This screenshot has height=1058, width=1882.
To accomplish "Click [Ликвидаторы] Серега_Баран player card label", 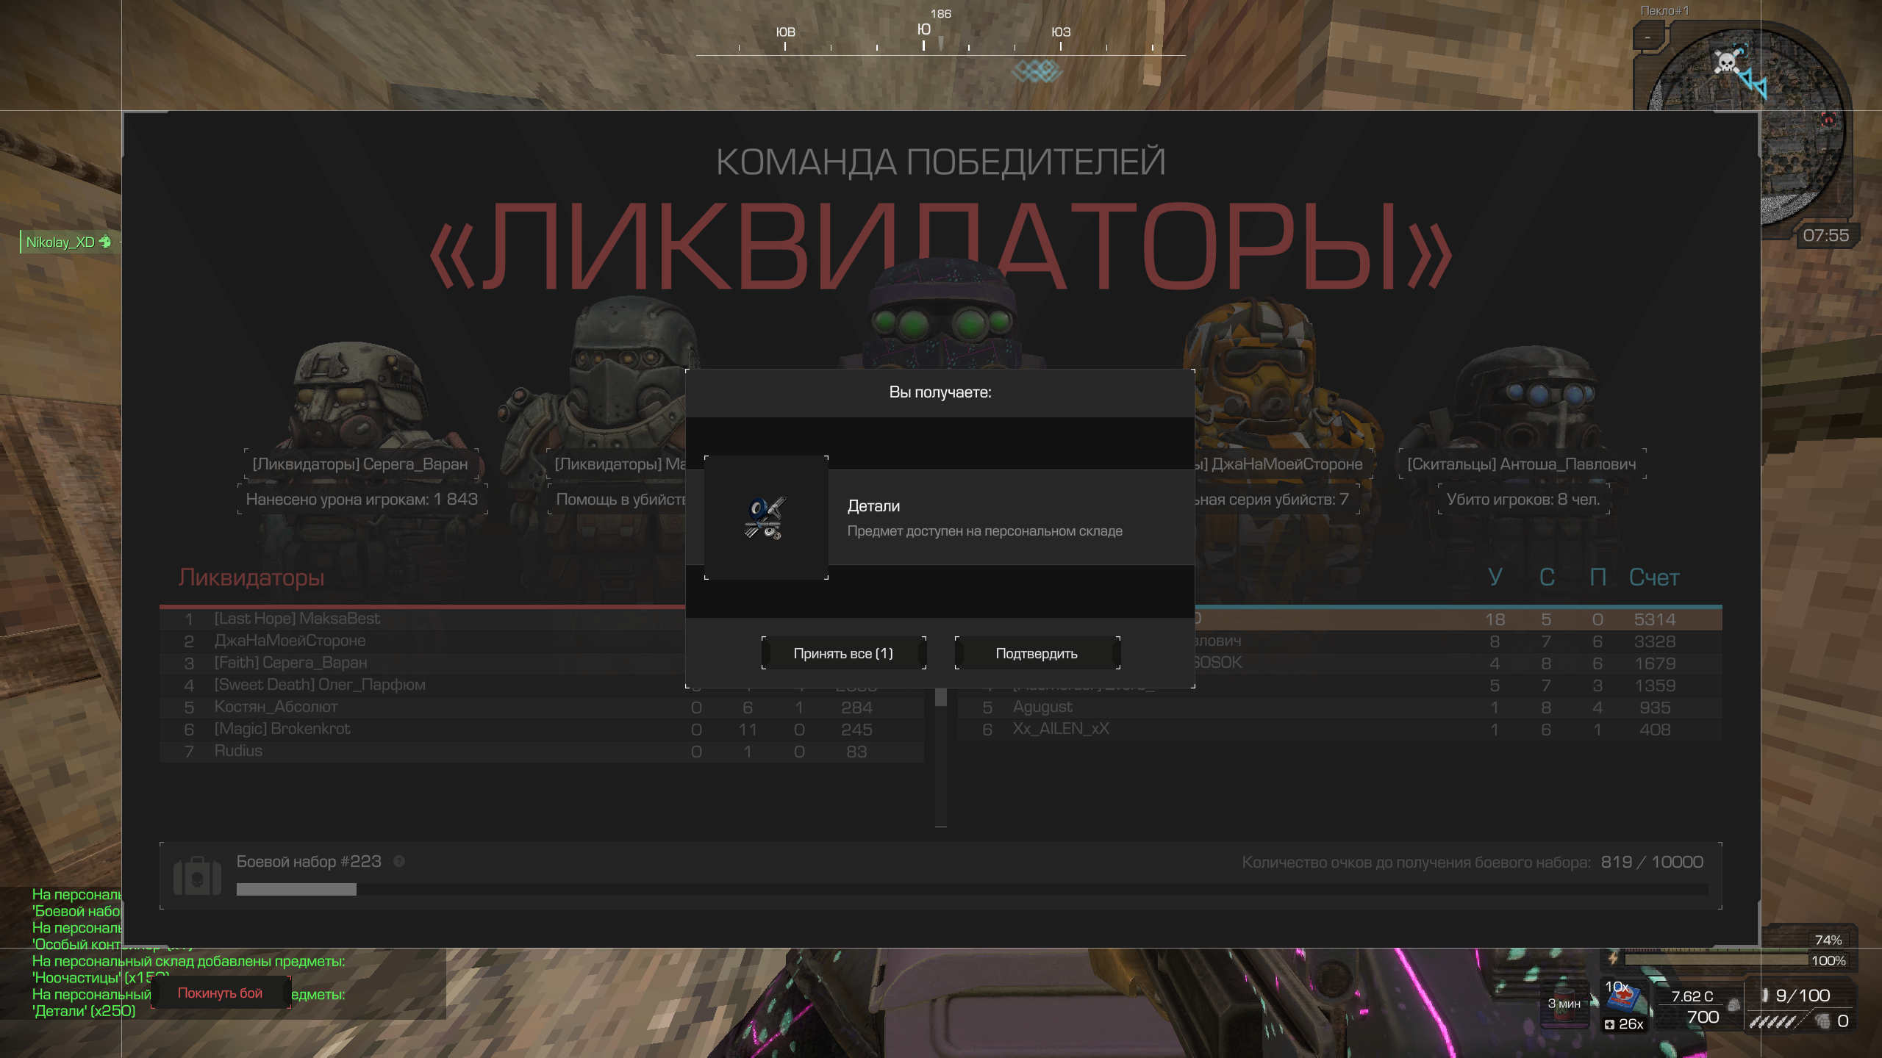I will click(x=360, y=464).
